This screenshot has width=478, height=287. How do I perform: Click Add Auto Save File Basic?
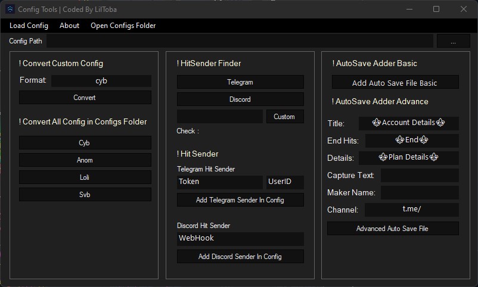click(395, 82)
